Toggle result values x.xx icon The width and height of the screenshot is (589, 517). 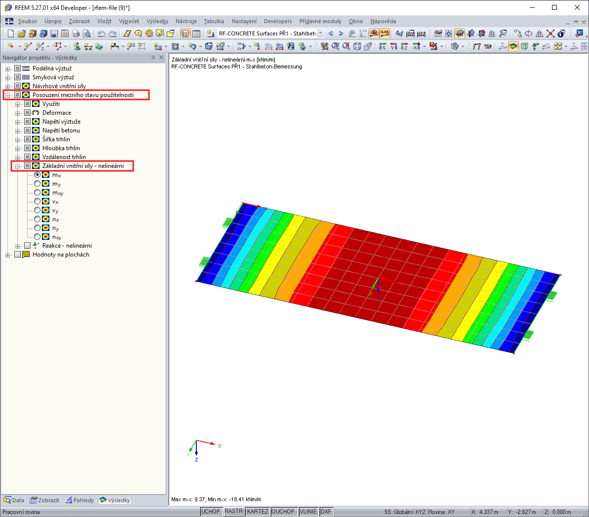[x=385, y=34]
